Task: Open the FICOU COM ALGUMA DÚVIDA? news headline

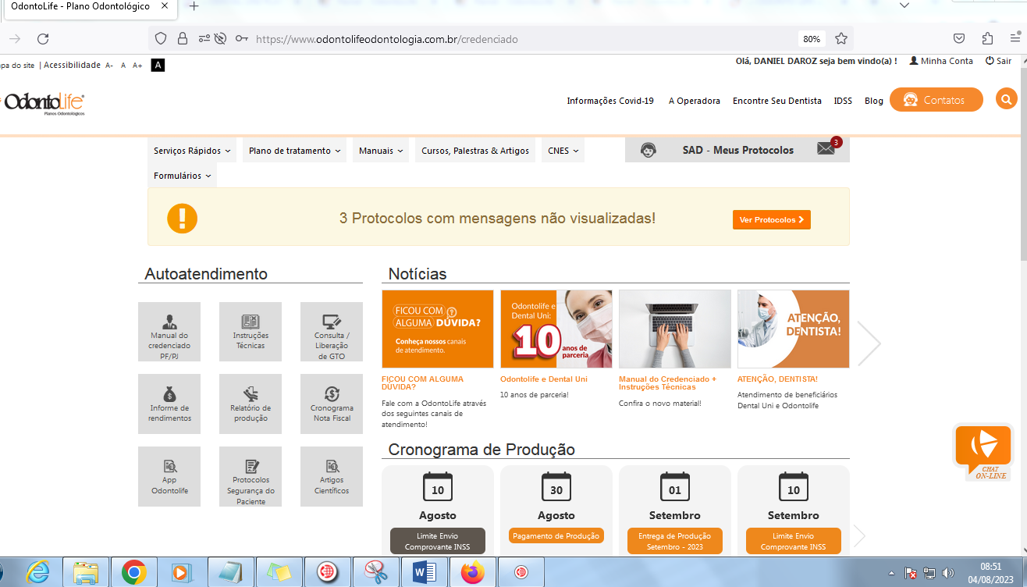Action: coord(422,382)
